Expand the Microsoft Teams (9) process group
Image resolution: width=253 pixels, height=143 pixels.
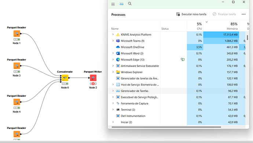113,41
